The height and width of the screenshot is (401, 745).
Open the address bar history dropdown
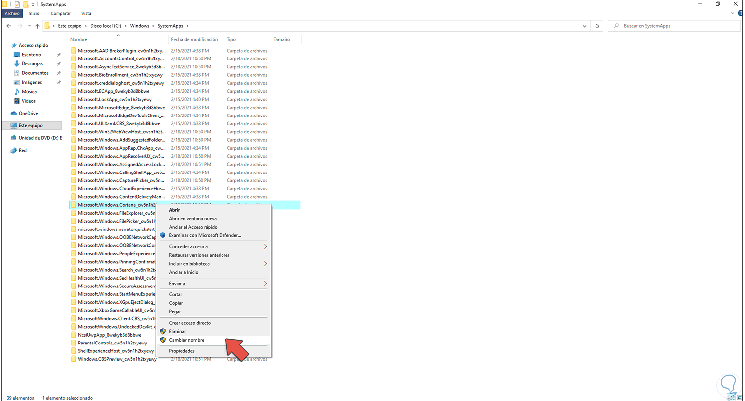[x=584, y=26]
